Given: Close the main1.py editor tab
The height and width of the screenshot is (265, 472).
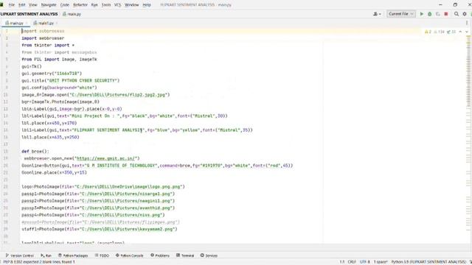Looking at the screenshot, I should [x=57, y=23].
